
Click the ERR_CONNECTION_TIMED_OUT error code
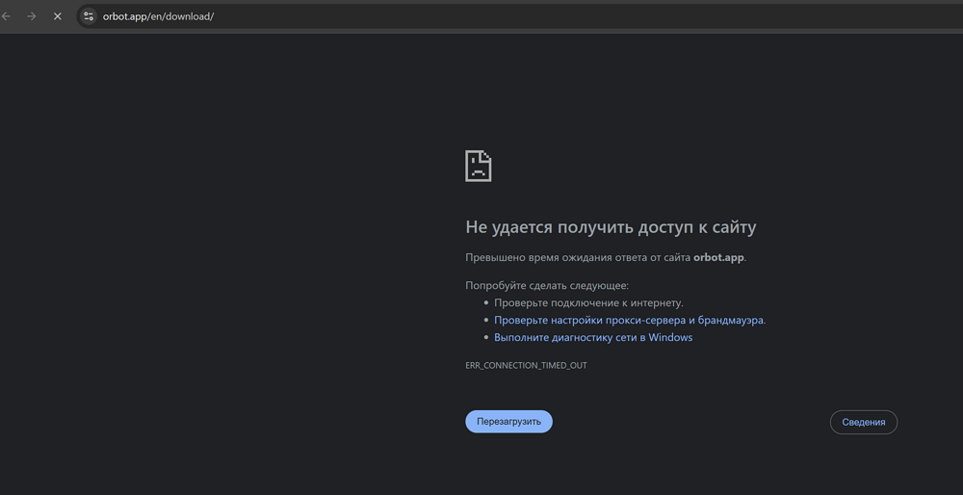coord(526,366)
